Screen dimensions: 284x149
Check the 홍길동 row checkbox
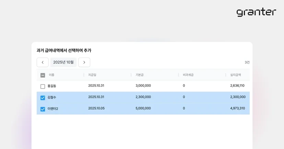click(x=43, y=86)
